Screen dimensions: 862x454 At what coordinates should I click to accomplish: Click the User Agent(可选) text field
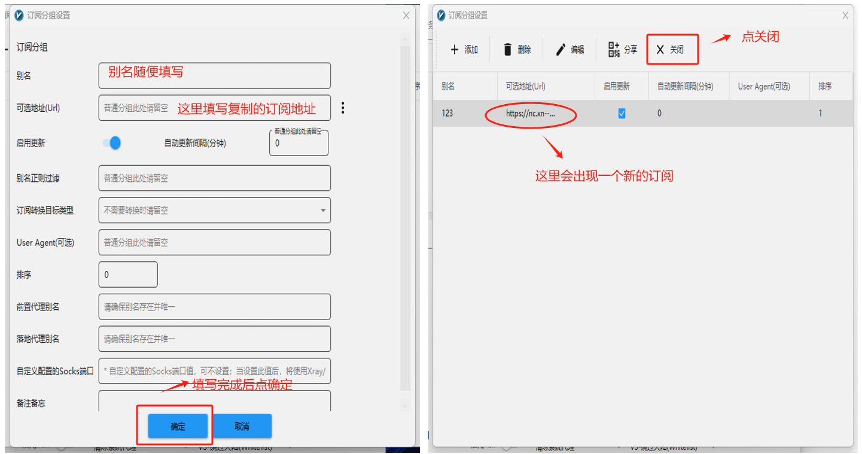[x=214, y=243]
